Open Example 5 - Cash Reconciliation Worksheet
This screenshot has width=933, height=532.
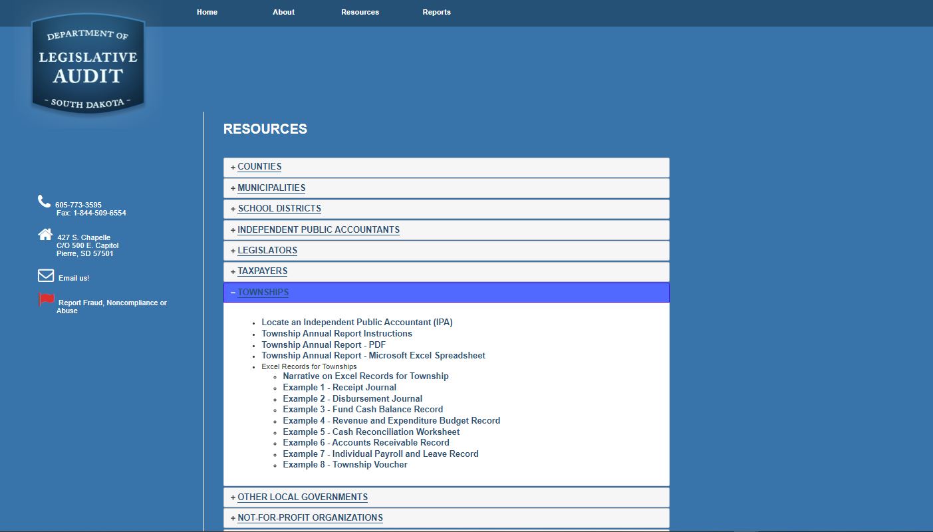371,432
